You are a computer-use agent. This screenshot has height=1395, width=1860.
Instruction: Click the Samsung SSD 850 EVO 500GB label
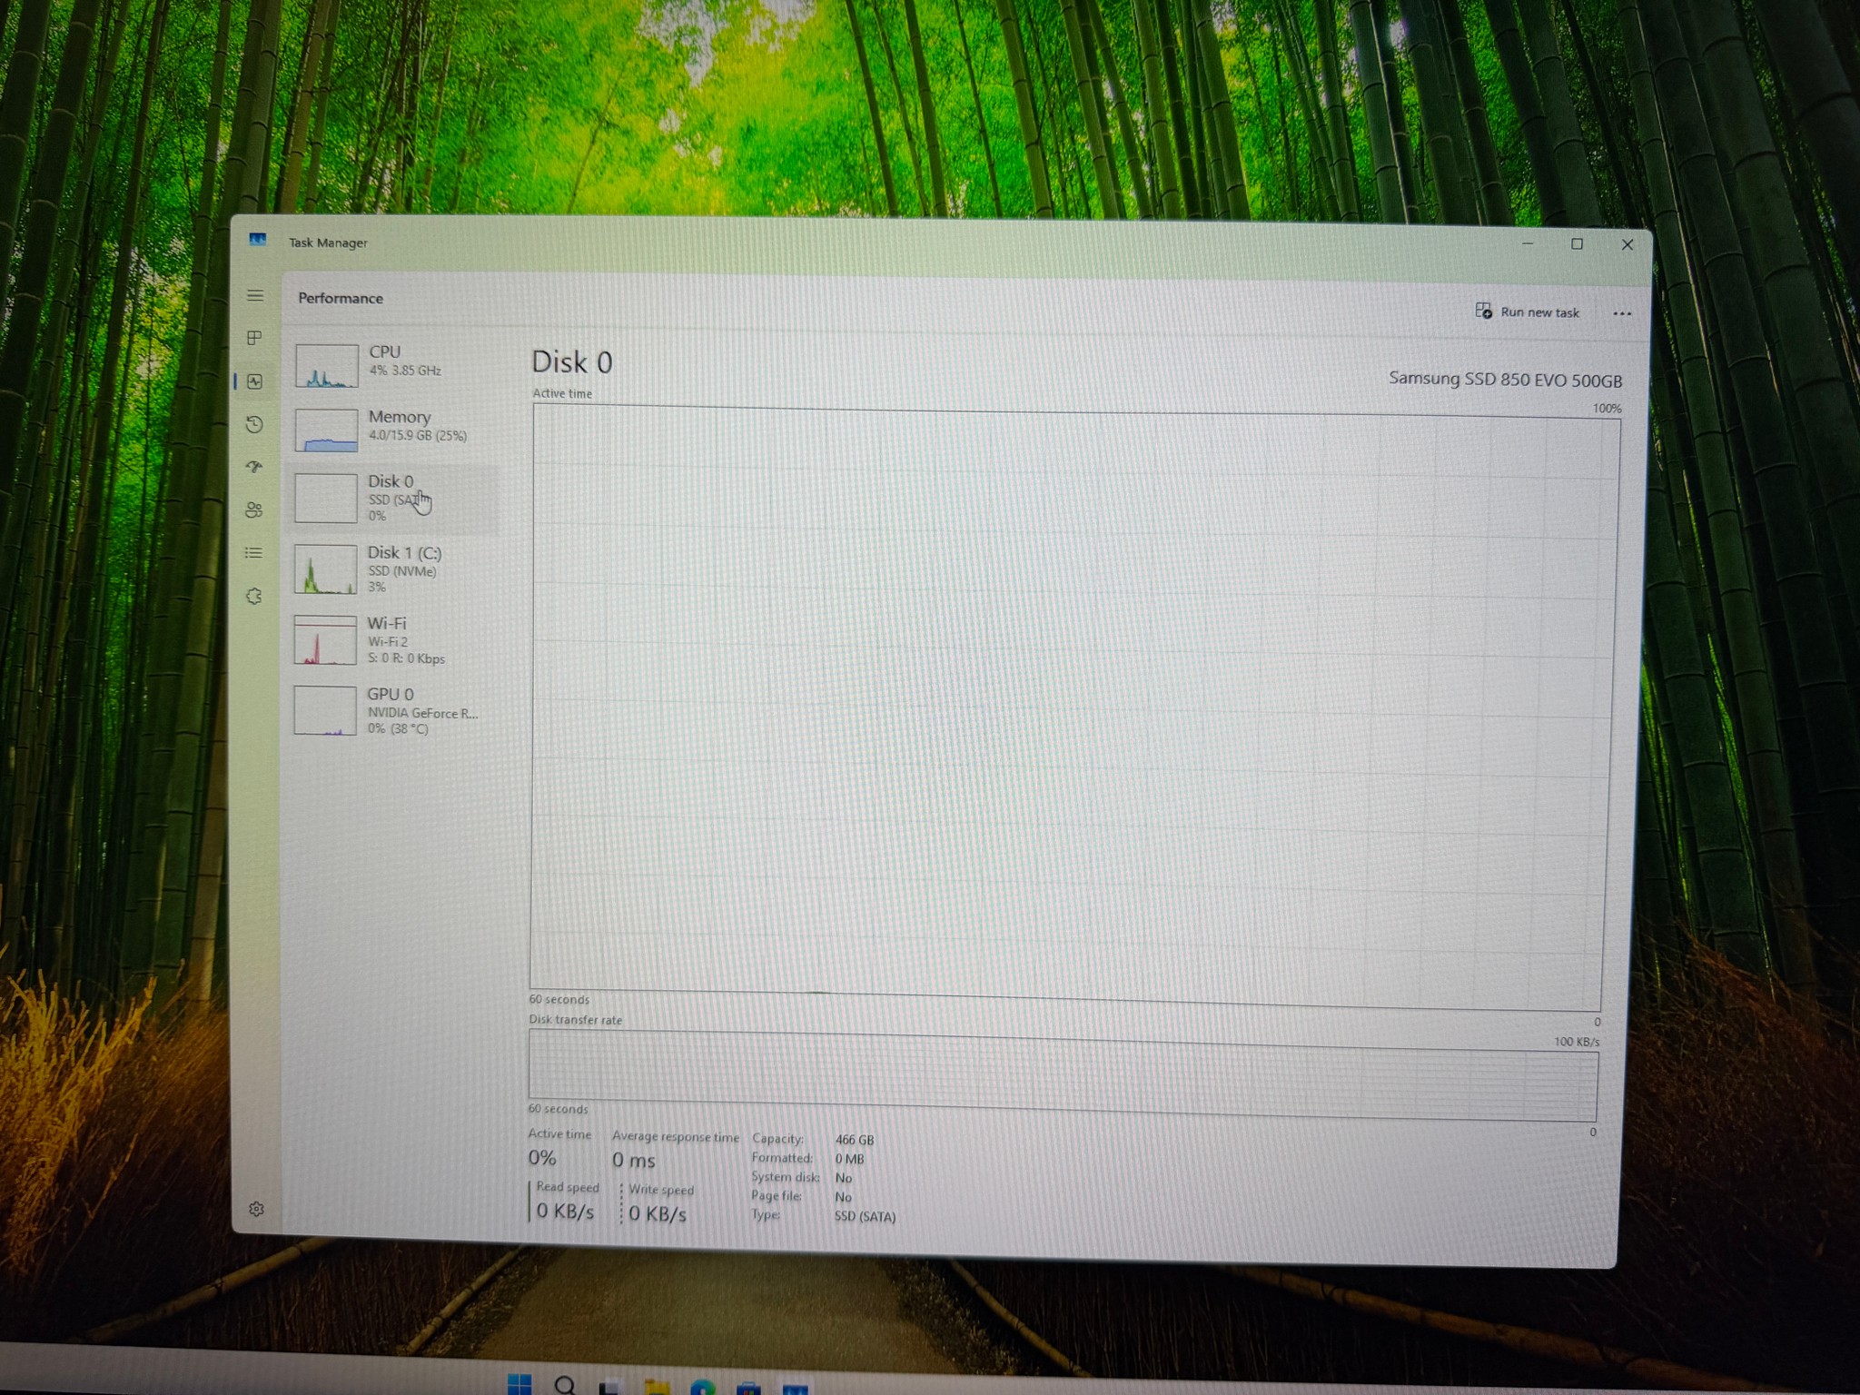pyautogui.click(x=1505, y=380)
